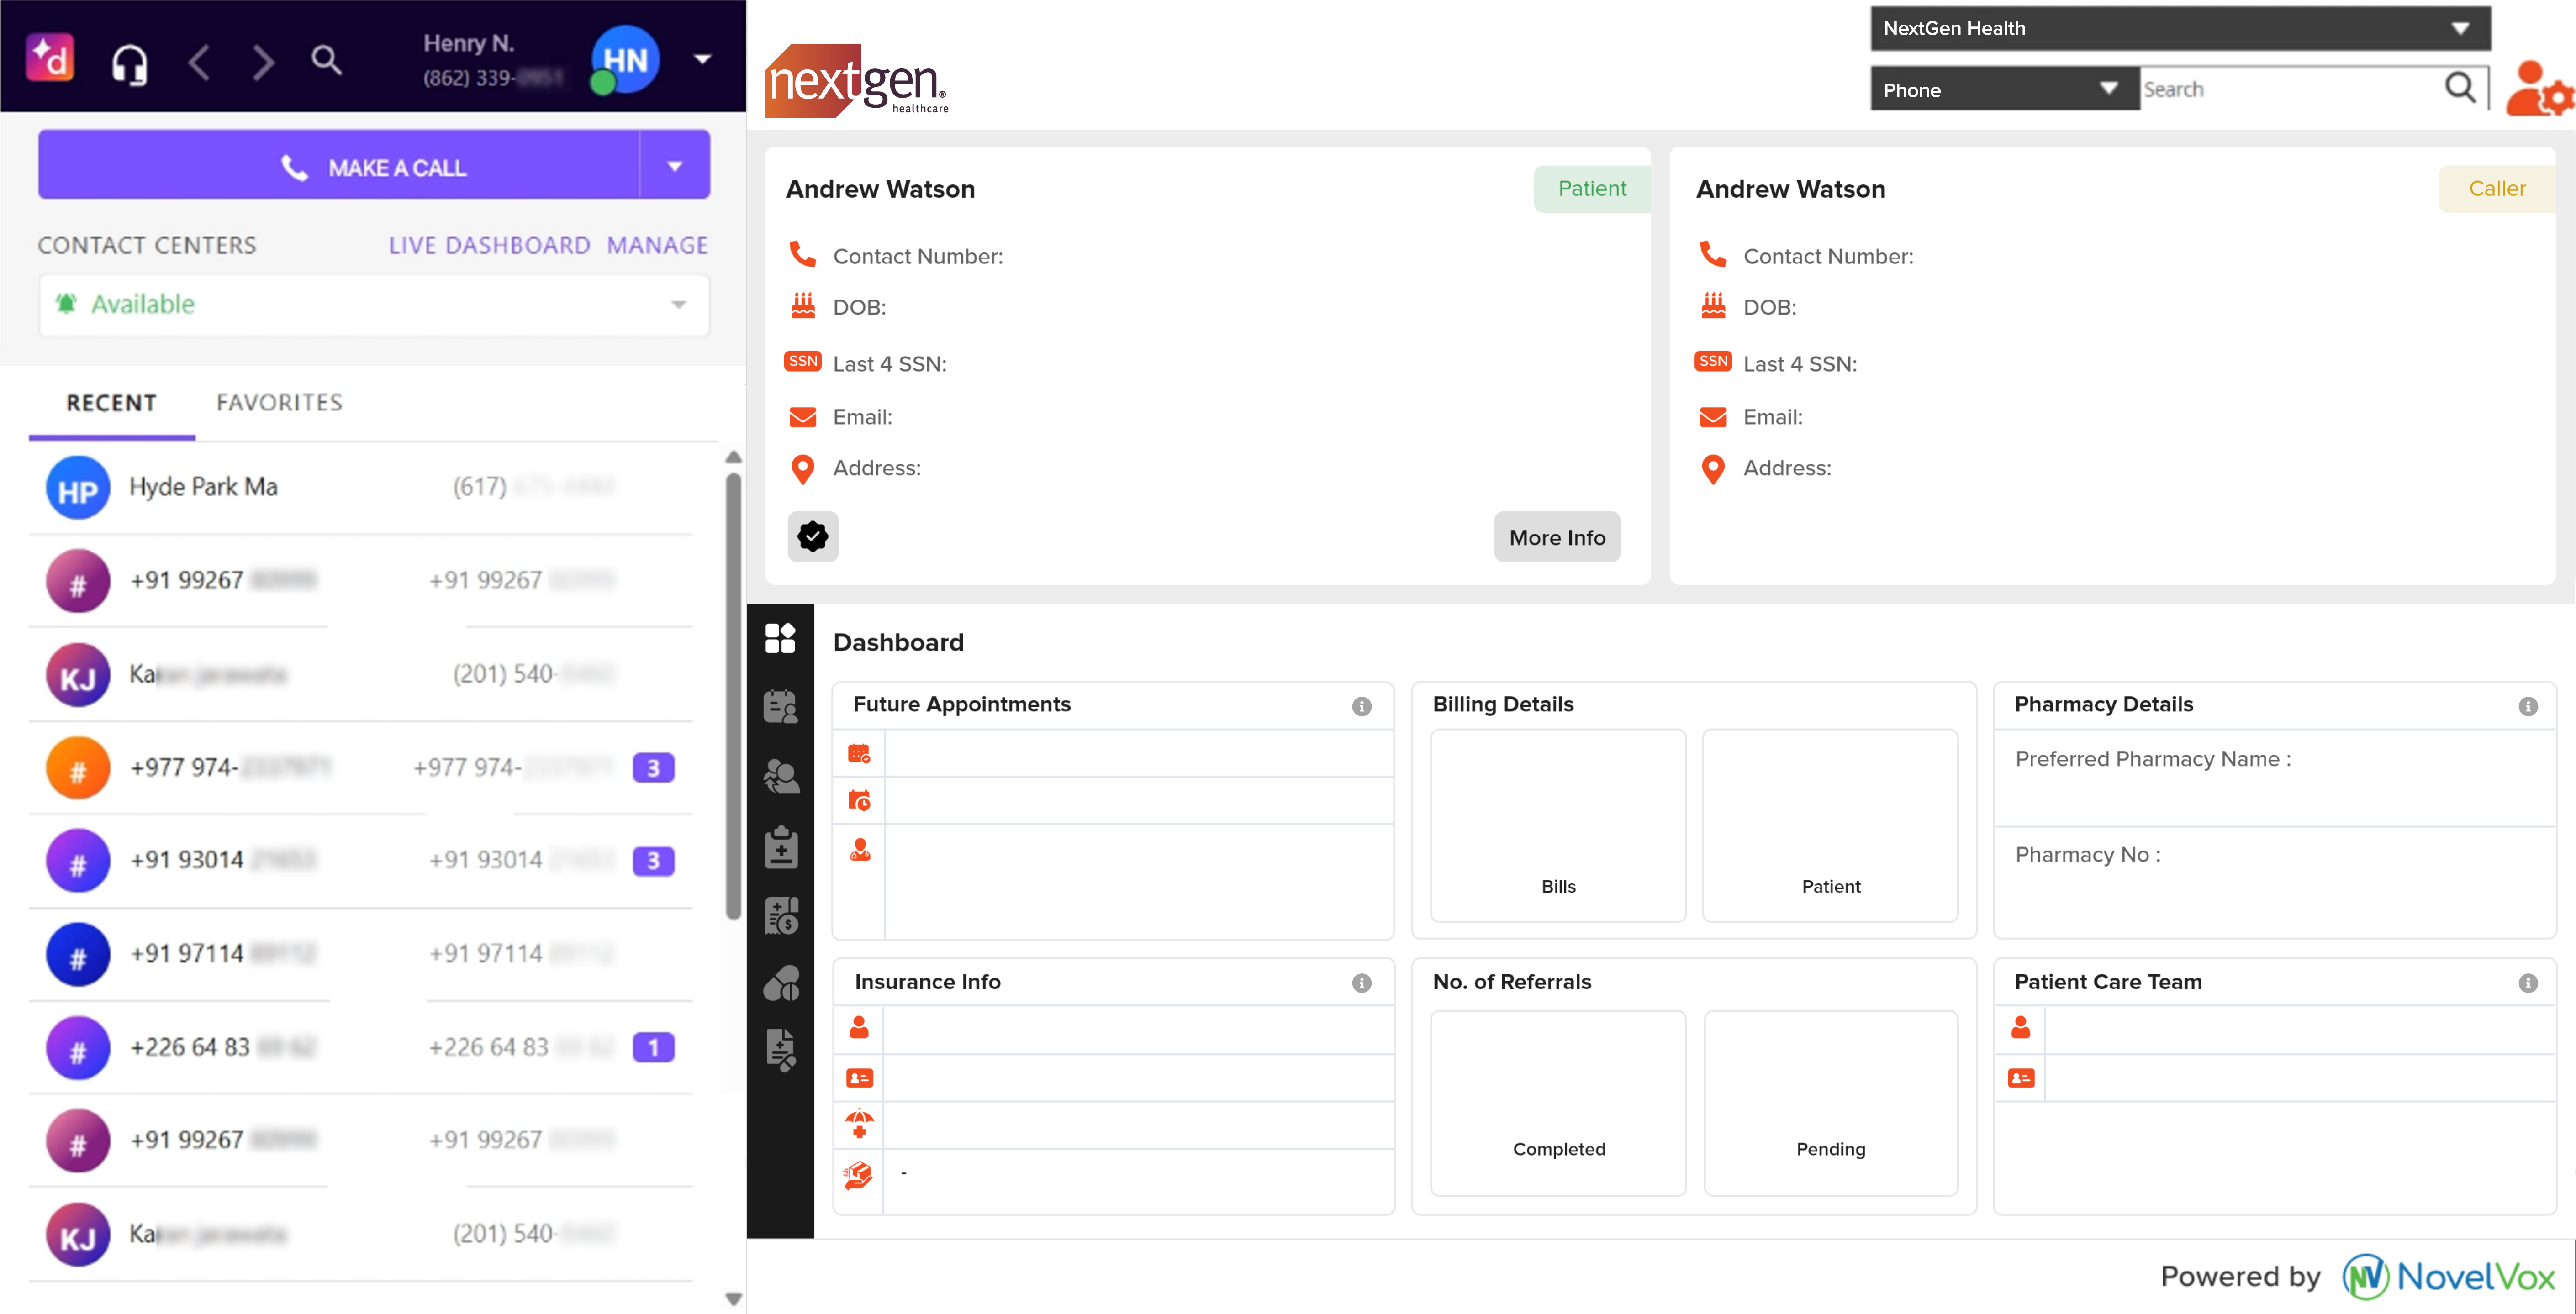Open the 1 unread badge on +226 64 83 row
This screenshot has height=1314, width=2576.
[x=653, y=1047]
